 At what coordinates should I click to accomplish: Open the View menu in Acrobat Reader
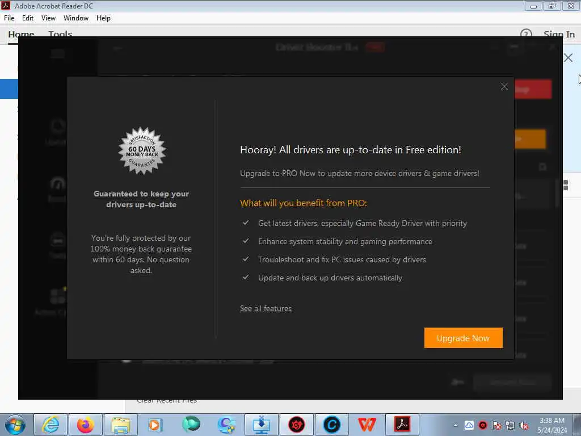click(48, 18)
